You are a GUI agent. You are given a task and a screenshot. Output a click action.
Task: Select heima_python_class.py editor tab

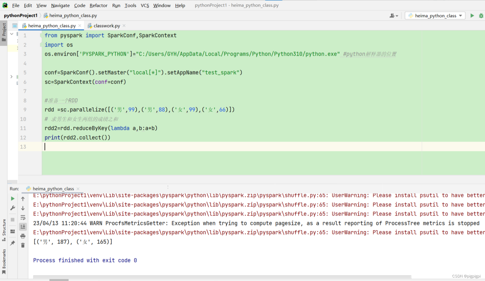coord(52,26)
